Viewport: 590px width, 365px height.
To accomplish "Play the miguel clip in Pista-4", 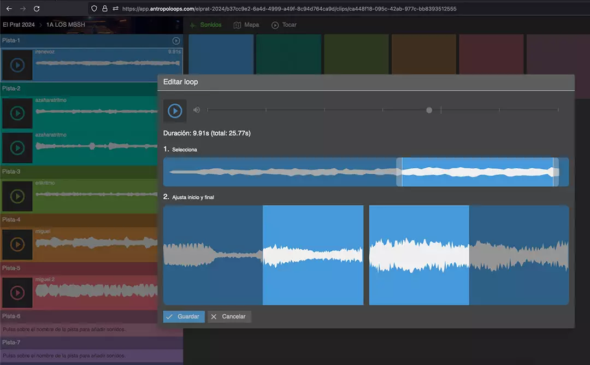I will (x=17, y=244).
